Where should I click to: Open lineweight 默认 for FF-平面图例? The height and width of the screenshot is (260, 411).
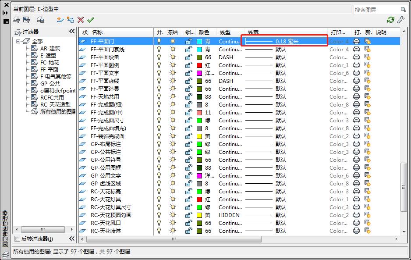[x=281, y=65]
